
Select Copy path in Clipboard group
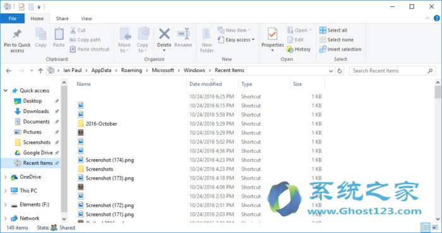[85, 40]
